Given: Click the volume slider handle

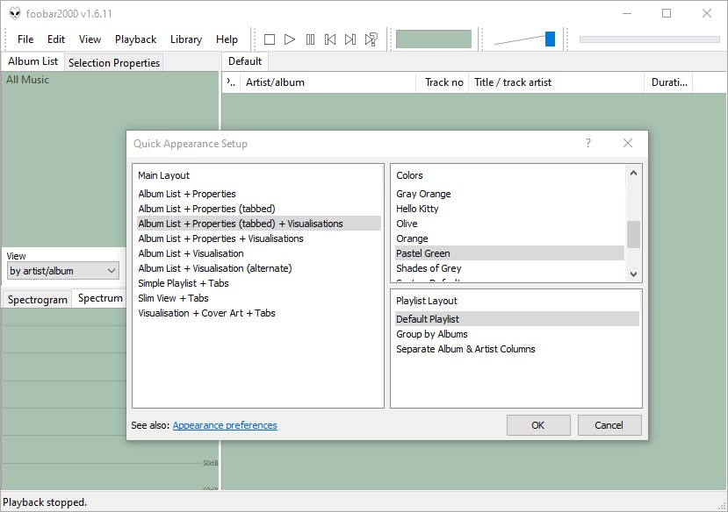Looking at the screenshot, I should (550, 39).
